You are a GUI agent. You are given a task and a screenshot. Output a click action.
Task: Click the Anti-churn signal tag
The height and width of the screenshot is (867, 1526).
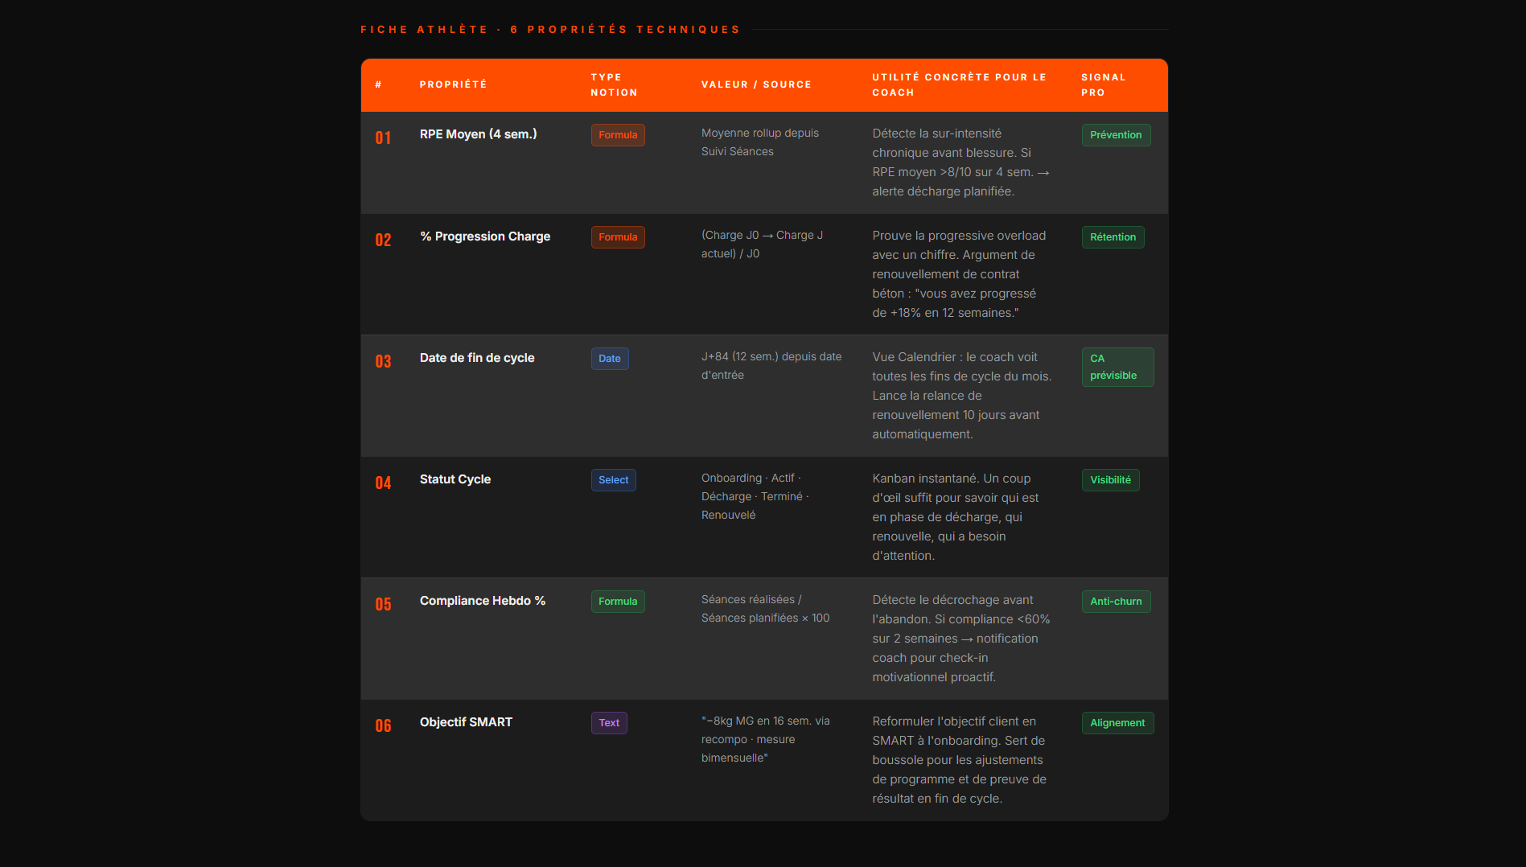tap(1116, 602)
